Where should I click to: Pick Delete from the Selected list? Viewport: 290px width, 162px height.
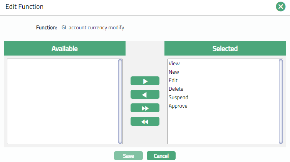coord(176,89)
